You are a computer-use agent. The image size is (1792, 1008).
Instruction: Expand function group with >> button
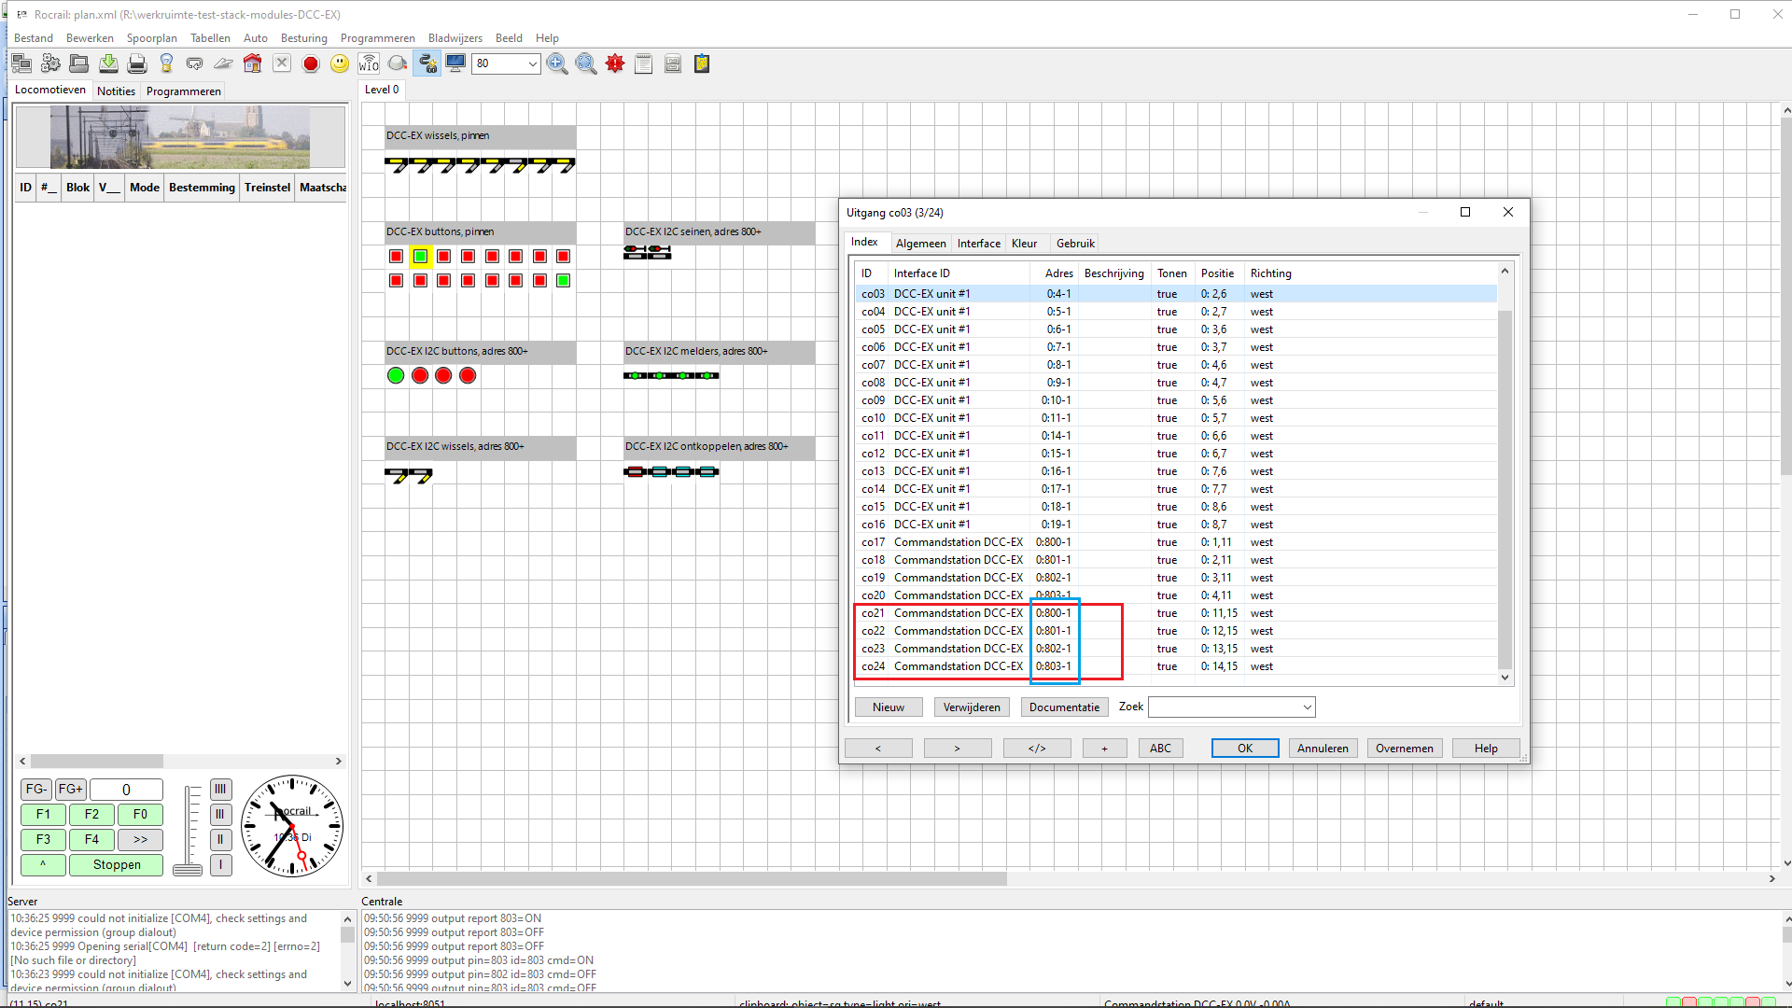(x=140, y=839)
